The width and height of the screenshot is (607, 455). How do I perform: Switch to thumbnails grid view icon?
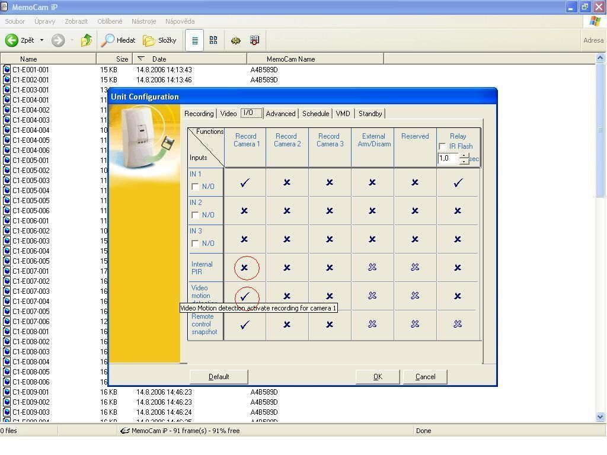[213, 40]
